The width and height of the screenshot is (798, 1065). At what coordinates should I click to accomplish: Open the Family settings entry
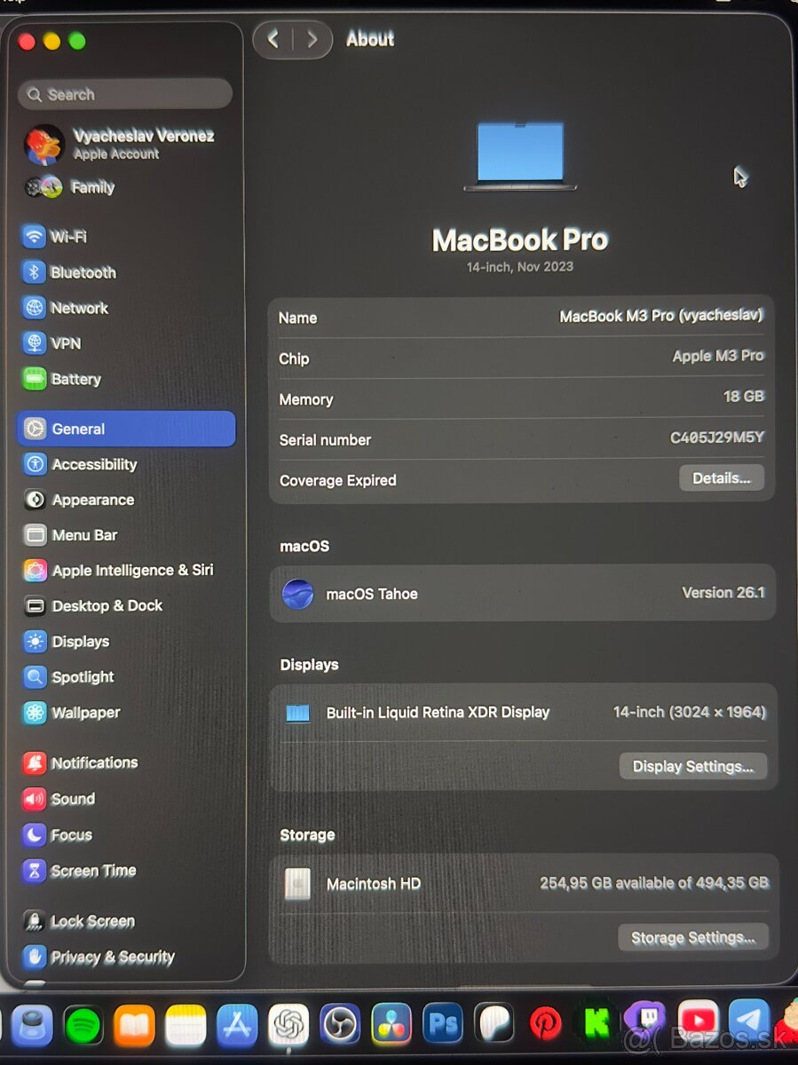tap(92, 187)
